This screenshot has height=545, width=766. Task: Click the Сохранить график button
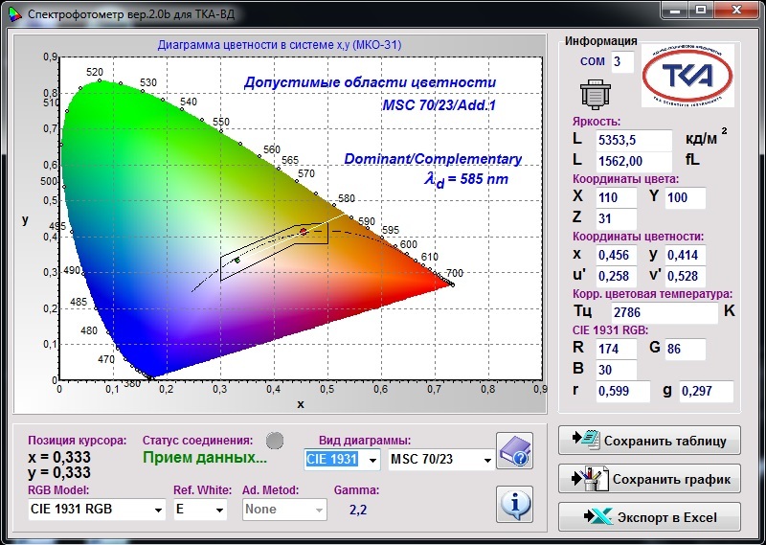coord(649,479)
